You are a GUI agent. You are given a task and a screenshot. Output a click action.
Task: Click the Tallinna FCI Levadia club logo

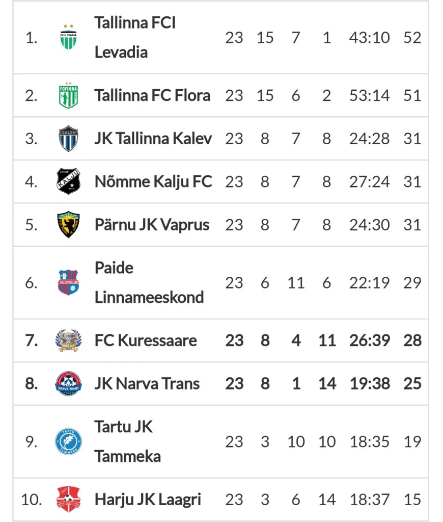(69, 37)
